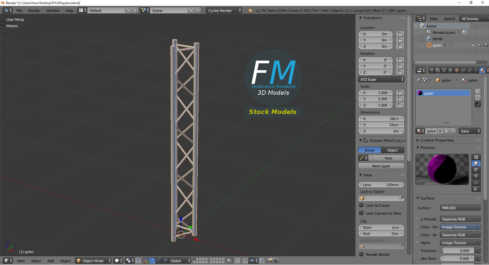Viewport: 489px width, 265px height.
Task: Open the All Scenes outliner display dropdown
Action: (x=474, y=19)
